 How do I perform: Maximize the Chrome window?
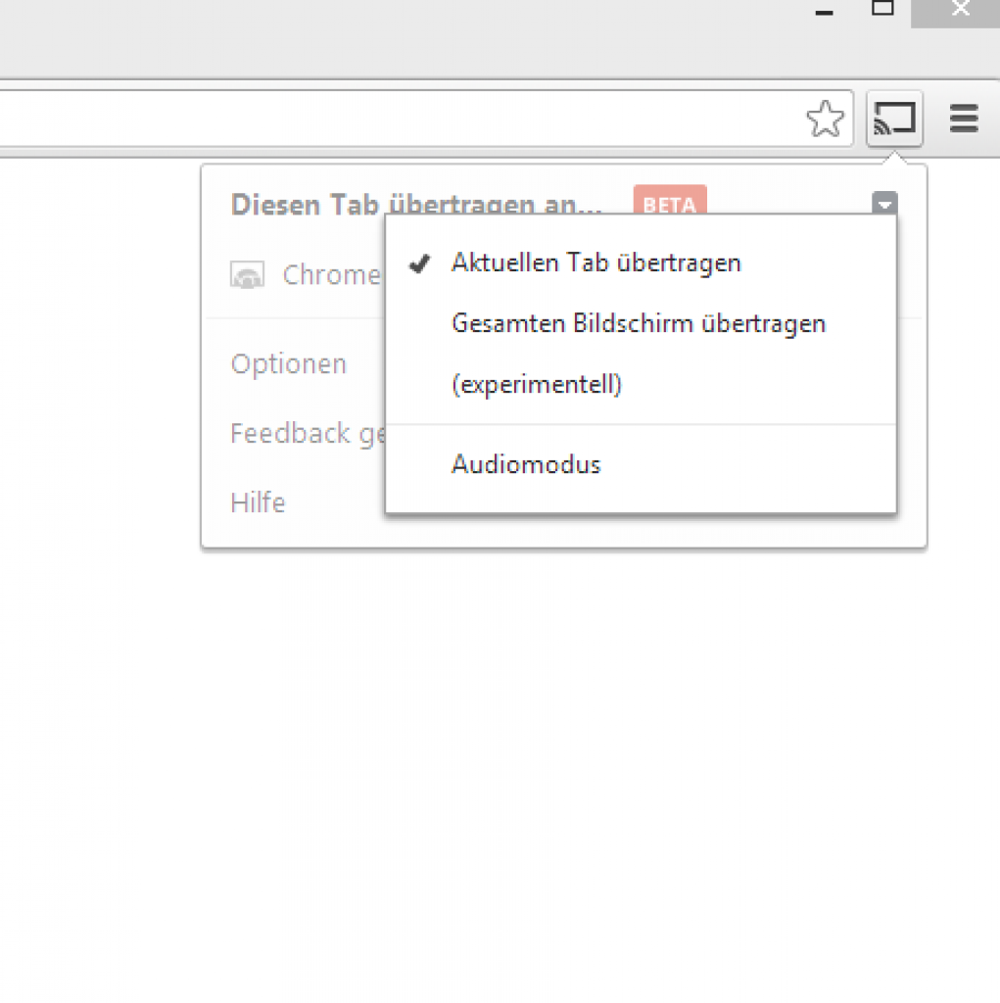click(x=882, y=9)
